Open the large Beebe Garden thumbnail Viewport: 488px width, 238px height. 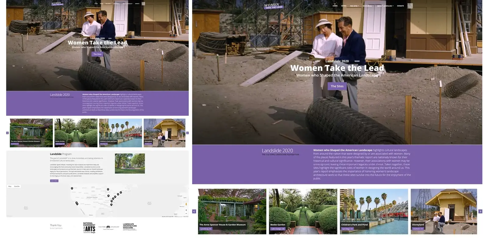(x=303, y=211)
